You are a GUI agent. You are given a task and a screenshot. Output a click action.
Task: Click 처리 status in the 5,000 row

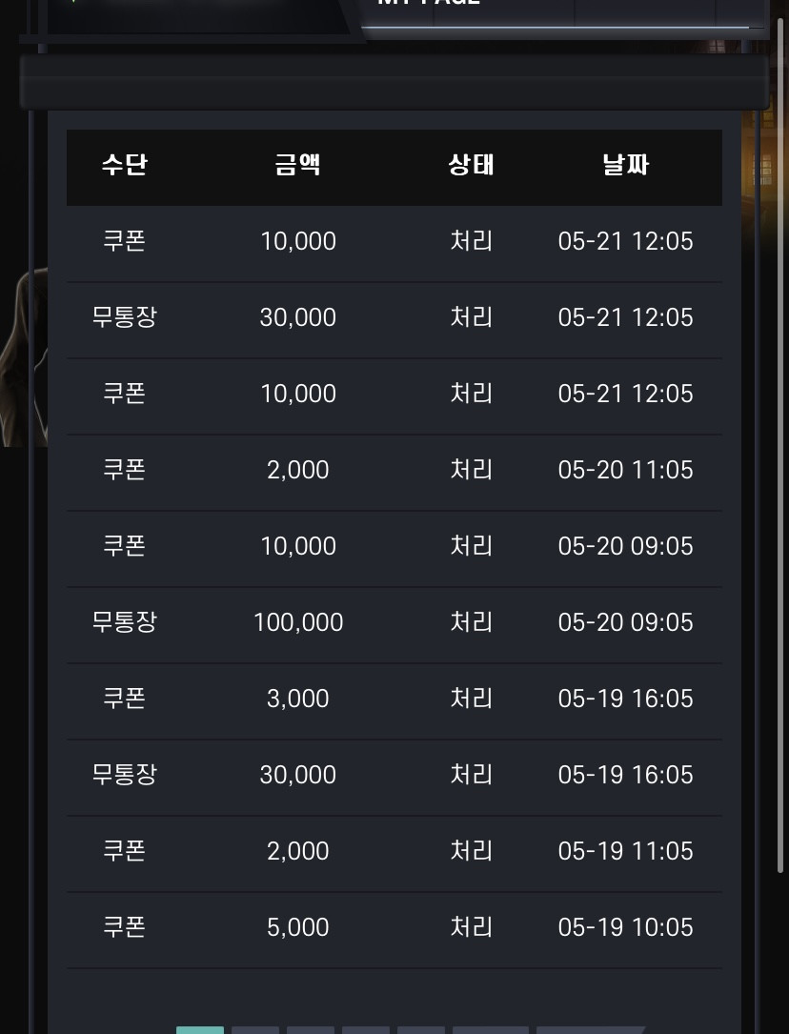coord(472,927)
